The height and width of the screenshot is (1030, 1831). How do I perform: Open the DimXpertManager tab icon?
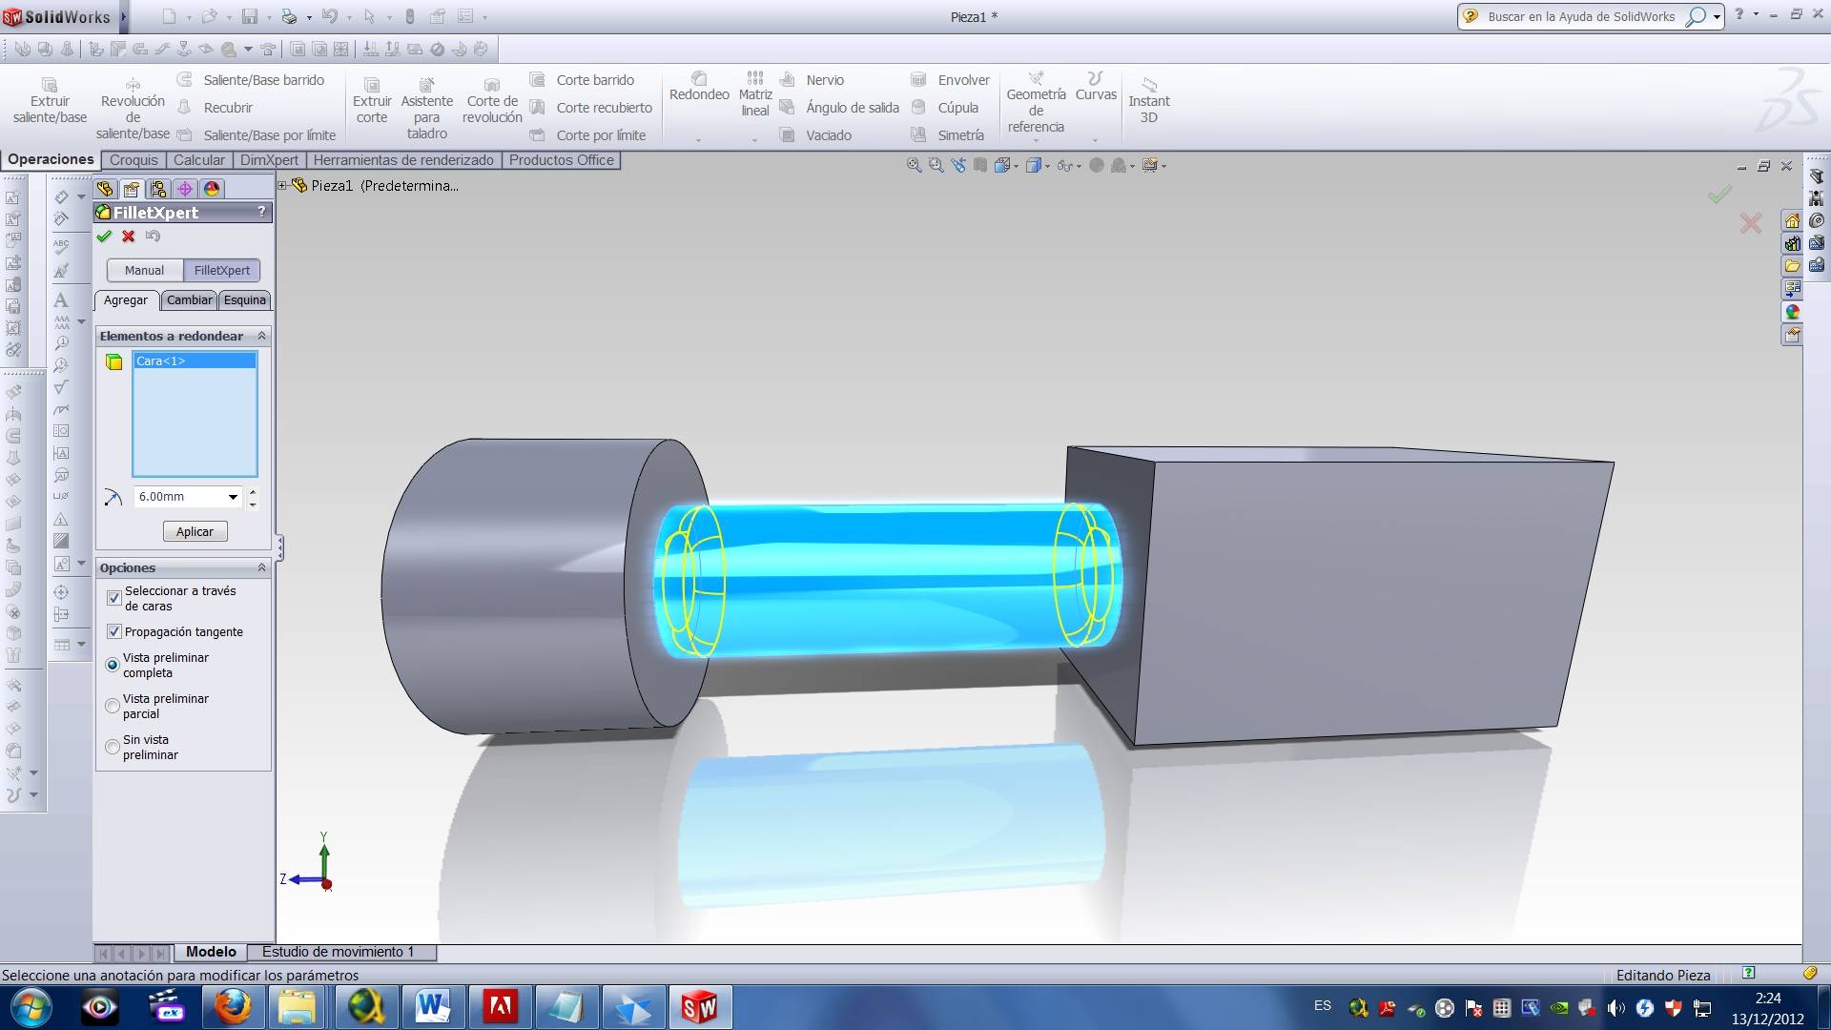pos(185,189)
